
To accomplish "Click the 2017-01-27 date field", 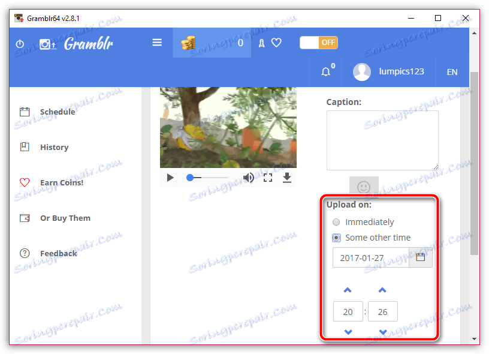I will (x=371, y=257).
